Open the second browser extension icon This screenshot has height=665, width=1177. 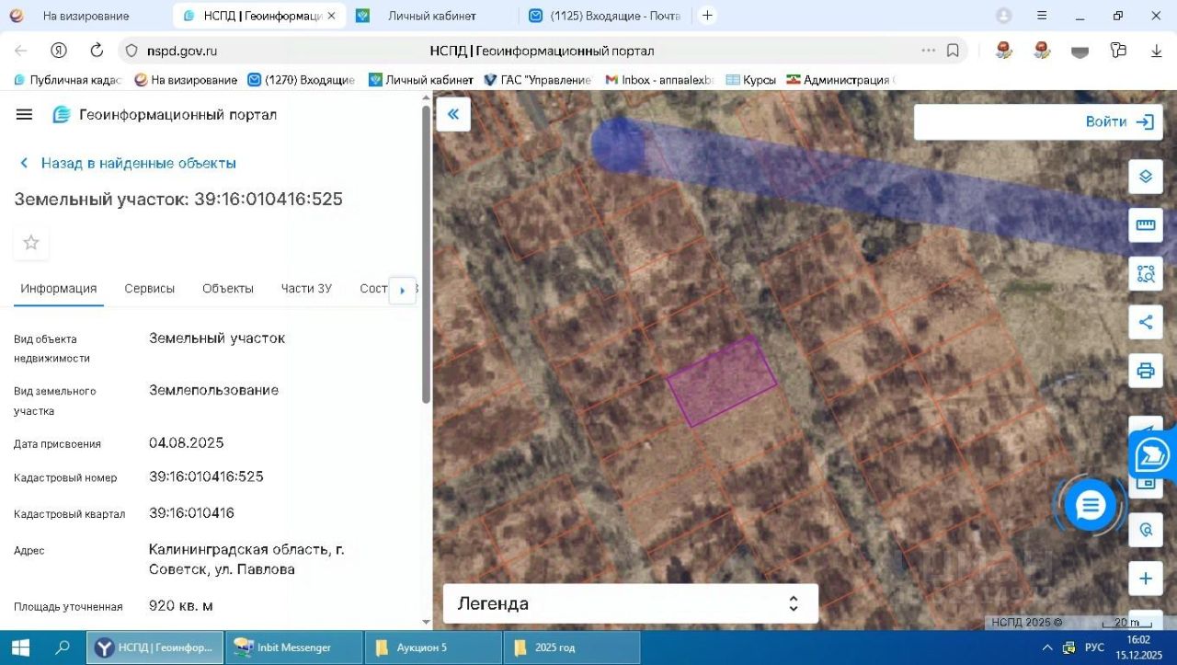pyautogui.click(x=1042, y=51)
